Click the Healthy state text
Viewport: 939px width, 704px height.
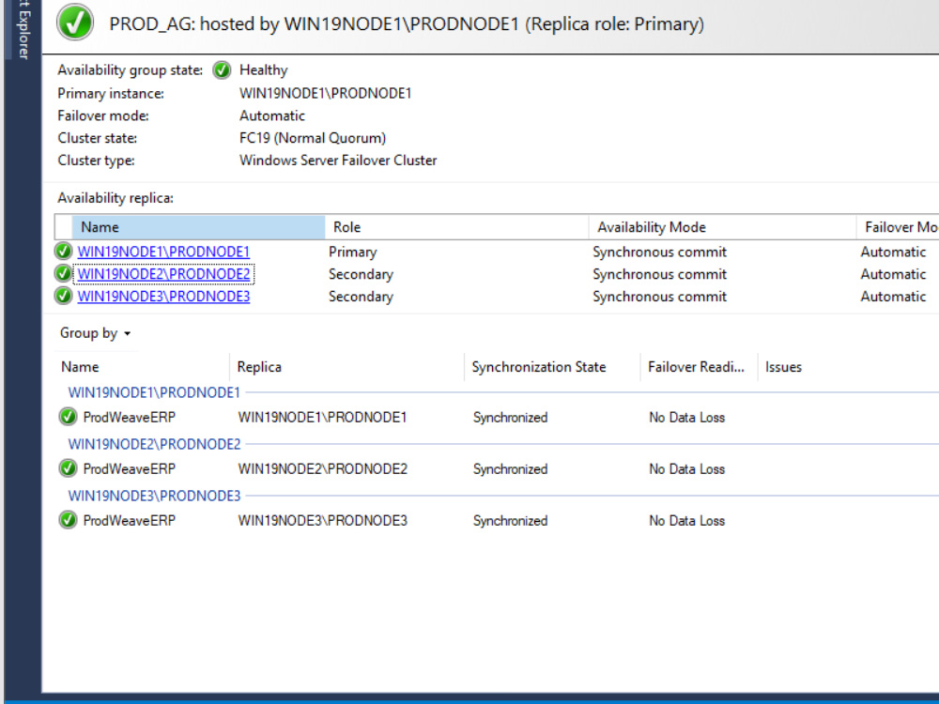pyautogui.click(x=264, y=70)
